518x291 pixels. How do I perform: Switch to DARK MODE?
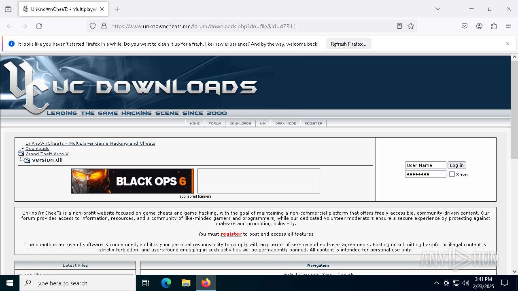tap(286, 123)
